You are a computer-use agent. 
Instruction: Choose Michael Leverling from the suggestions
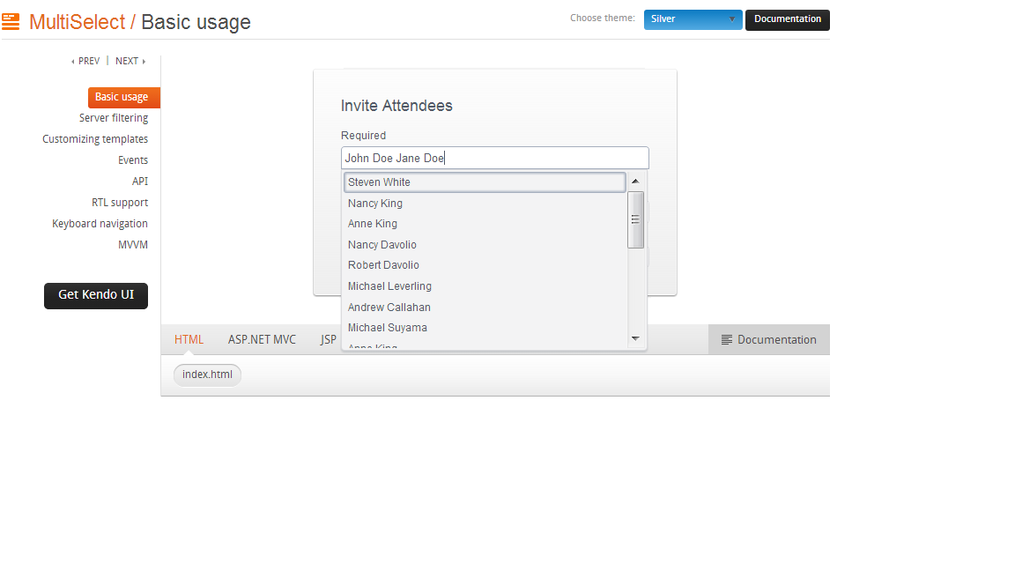tap(389, 286)
